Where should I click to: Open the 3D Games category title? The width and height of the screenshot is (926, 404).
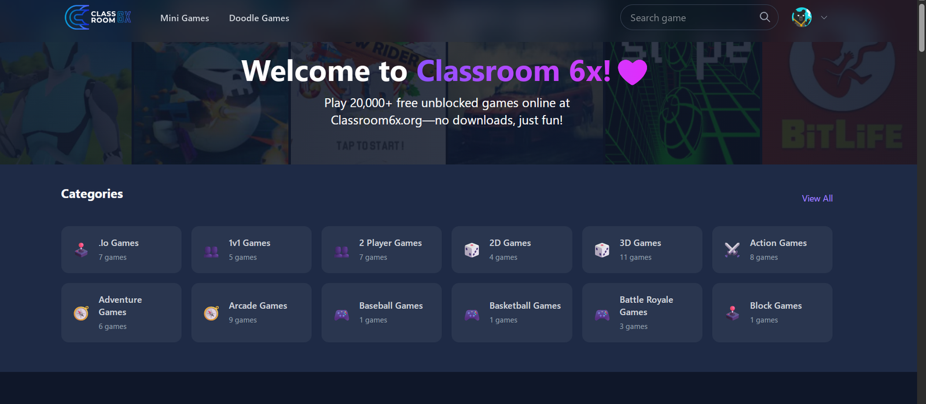640,243
